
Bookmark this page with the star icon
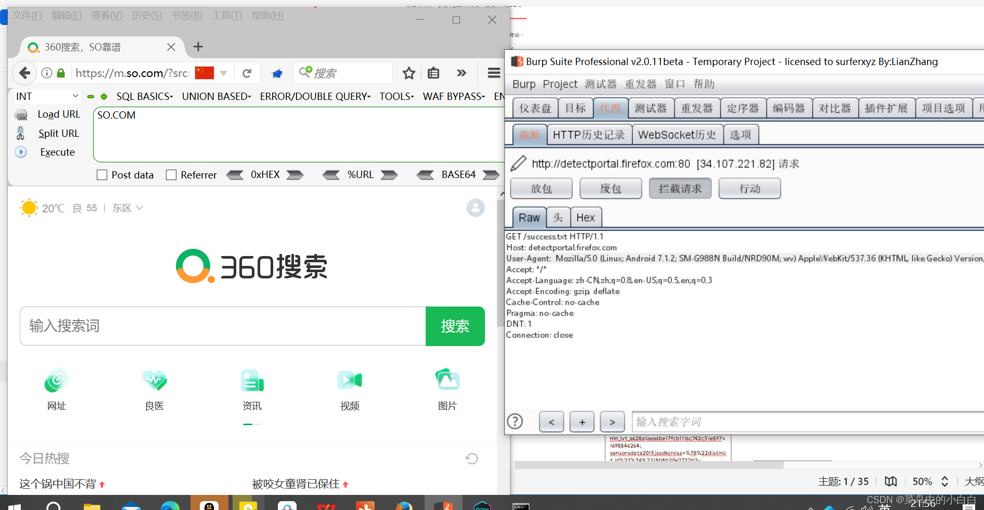[x=408, y=73]
